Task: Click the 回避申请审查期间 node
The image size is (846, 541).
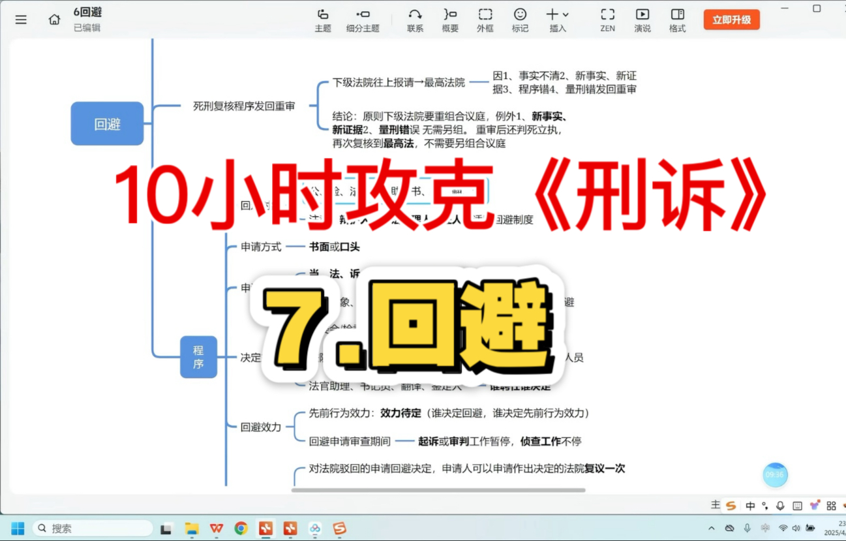Action: pos(350,441)
